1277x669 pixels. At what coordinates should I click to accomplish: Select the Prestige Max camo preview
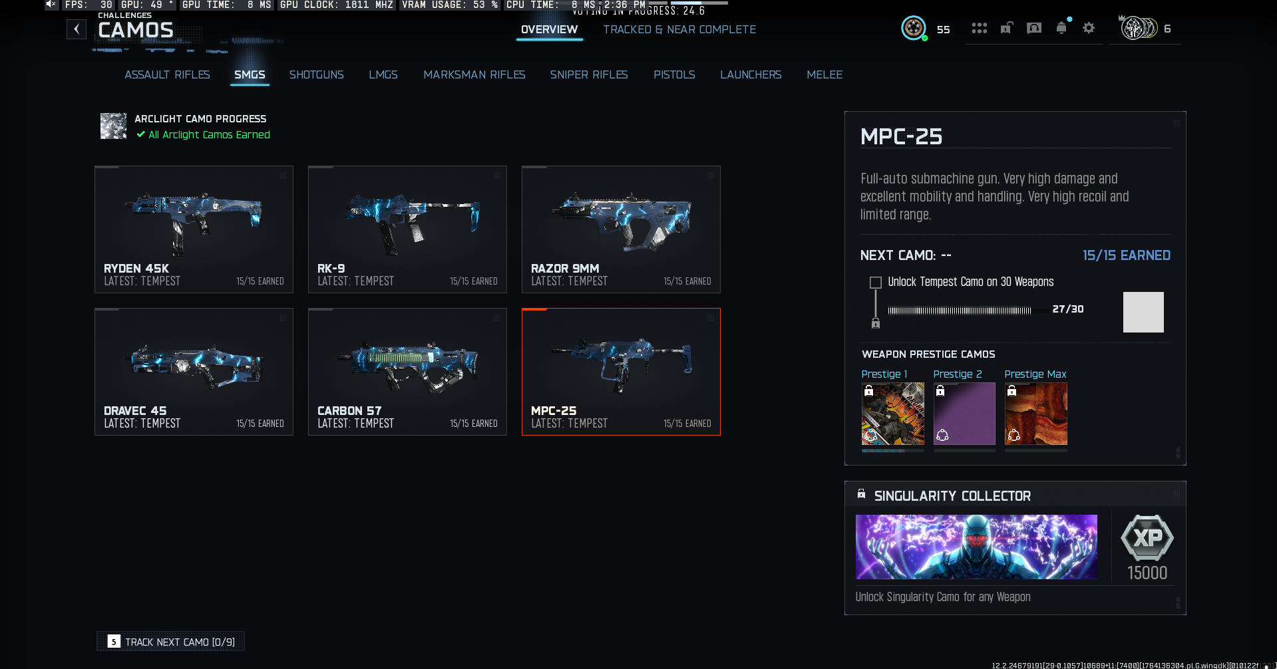(1035, 412)
